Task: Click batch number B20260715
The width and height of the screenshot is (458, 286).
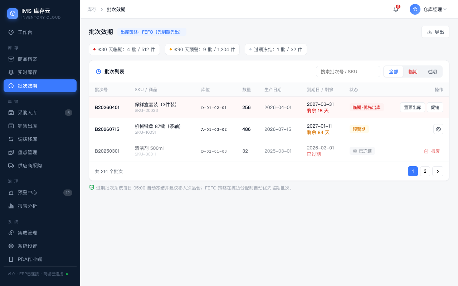Action: point(107,129)
